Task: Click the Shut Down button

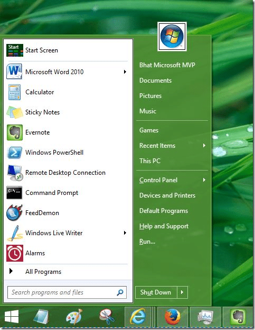Action: [x=156, y=292]
